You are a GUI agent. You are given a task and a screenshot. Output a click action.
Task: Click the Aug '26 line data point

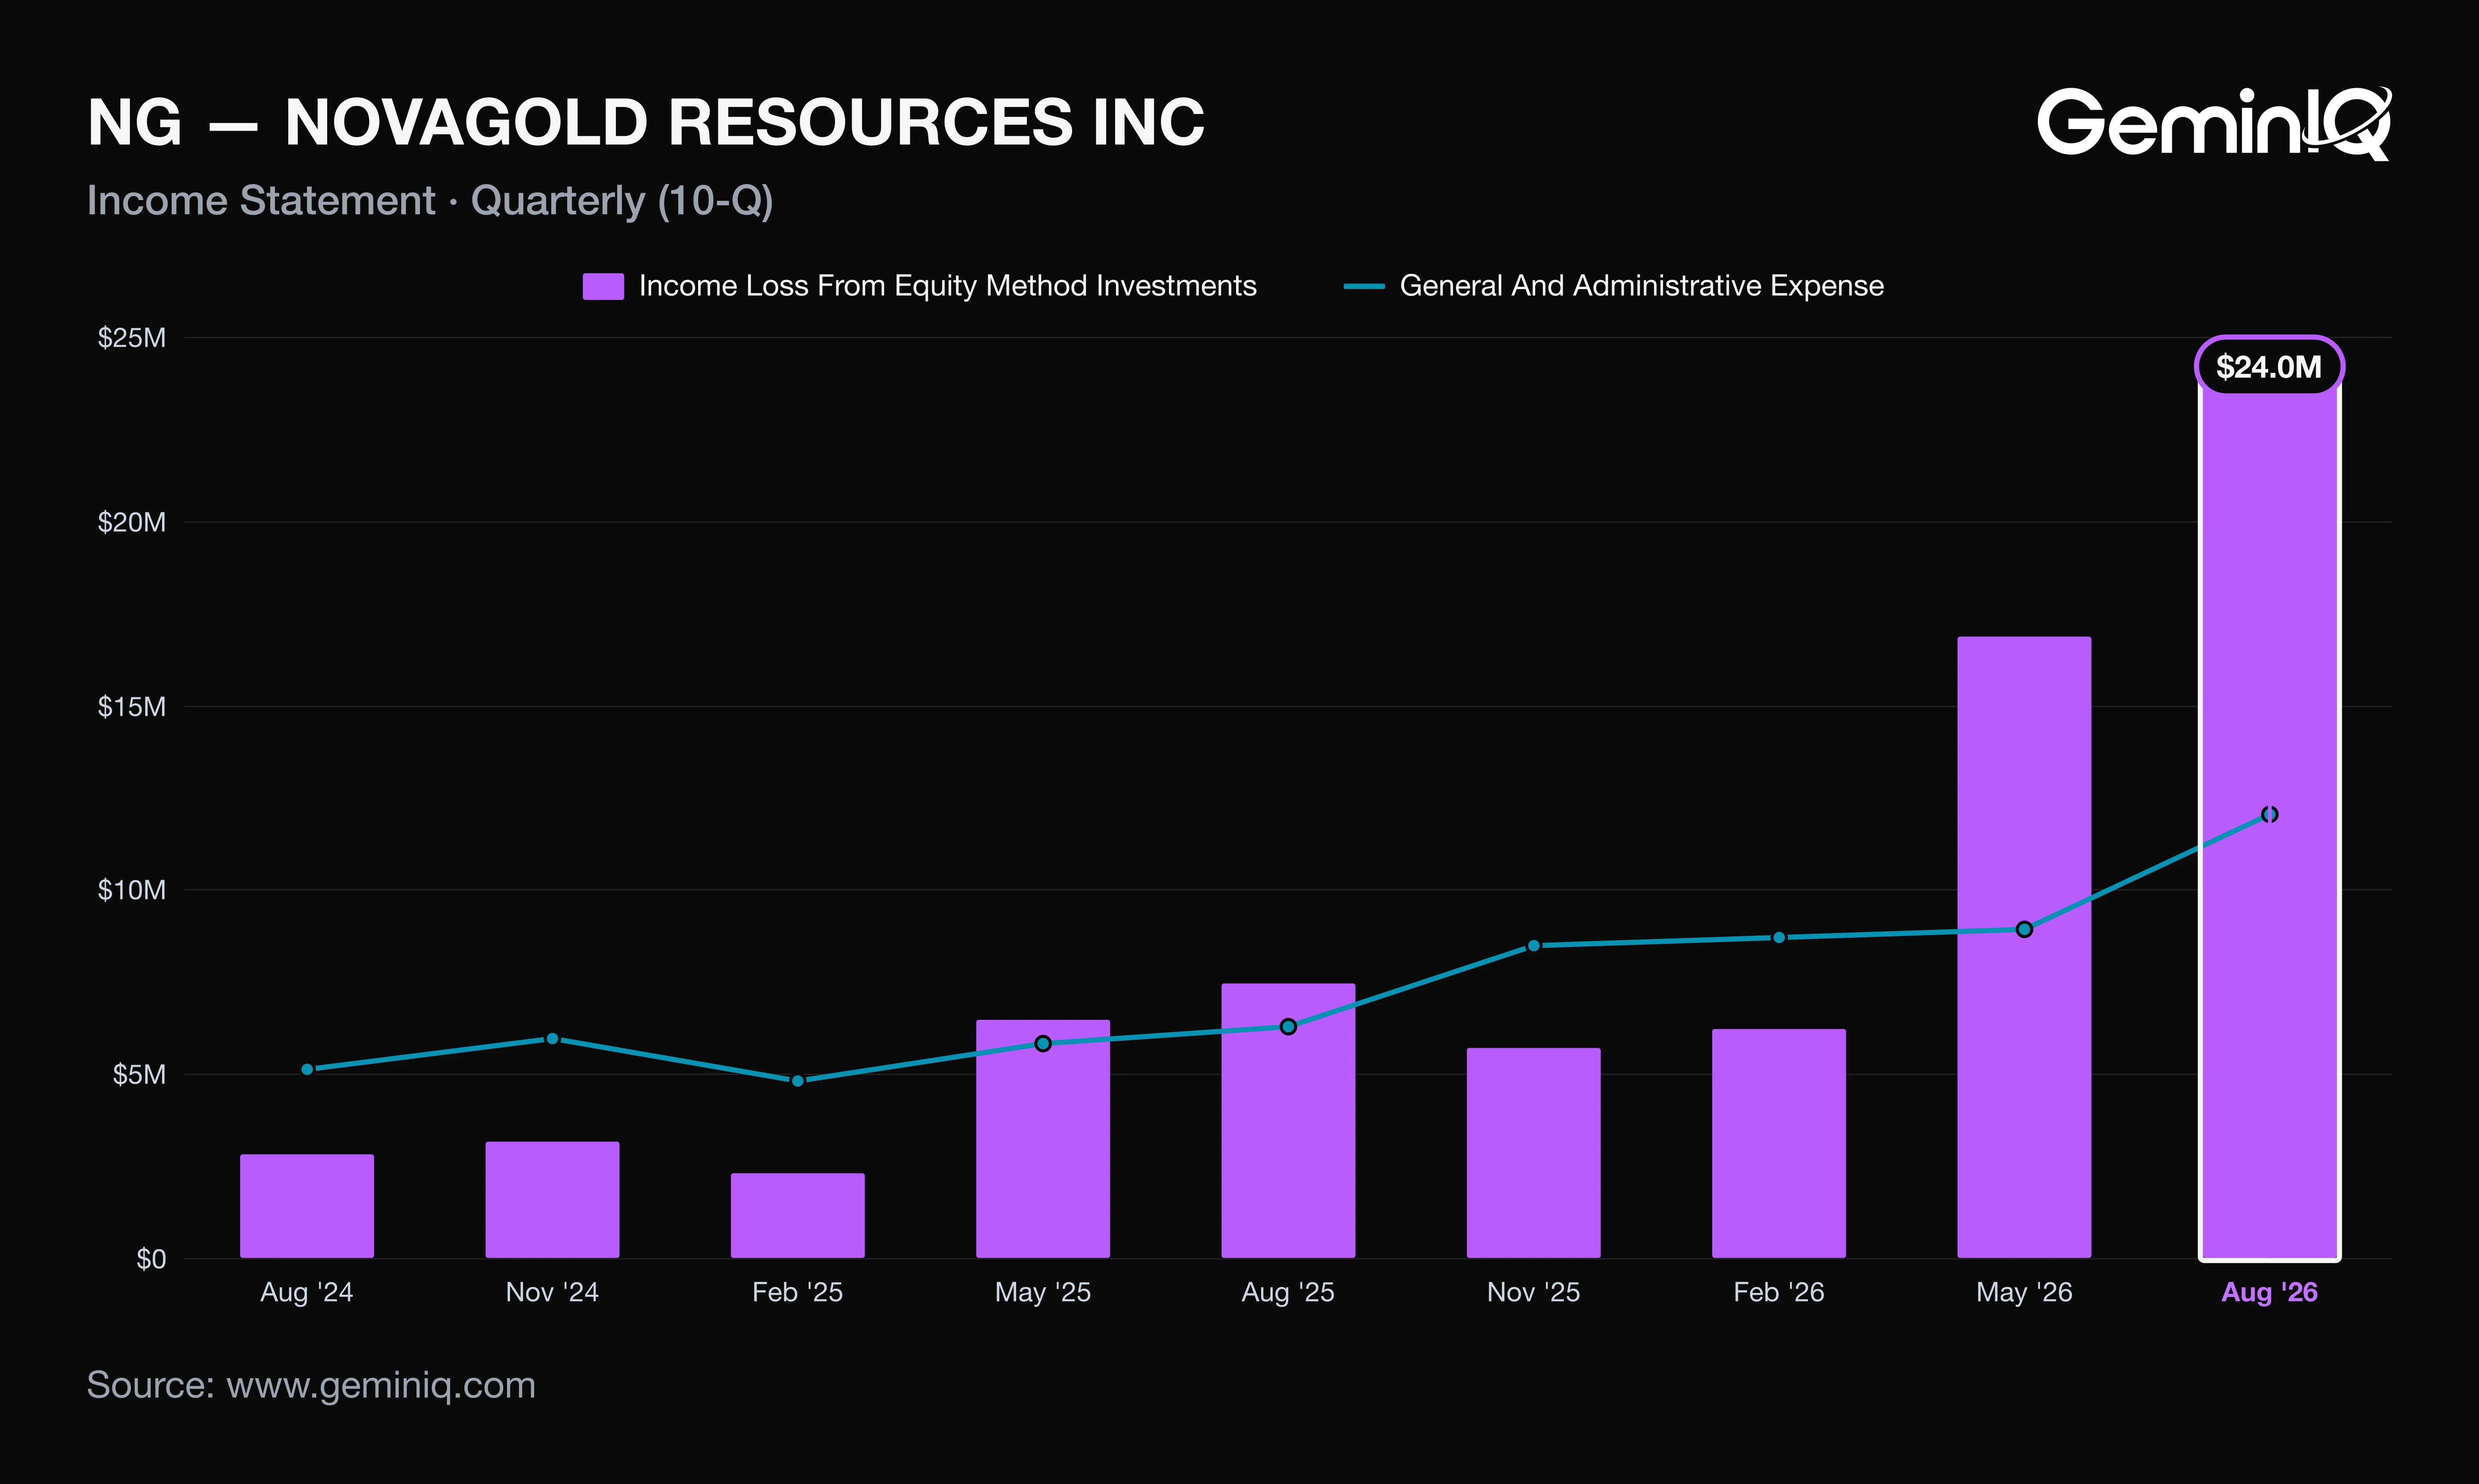[2269, 815]
